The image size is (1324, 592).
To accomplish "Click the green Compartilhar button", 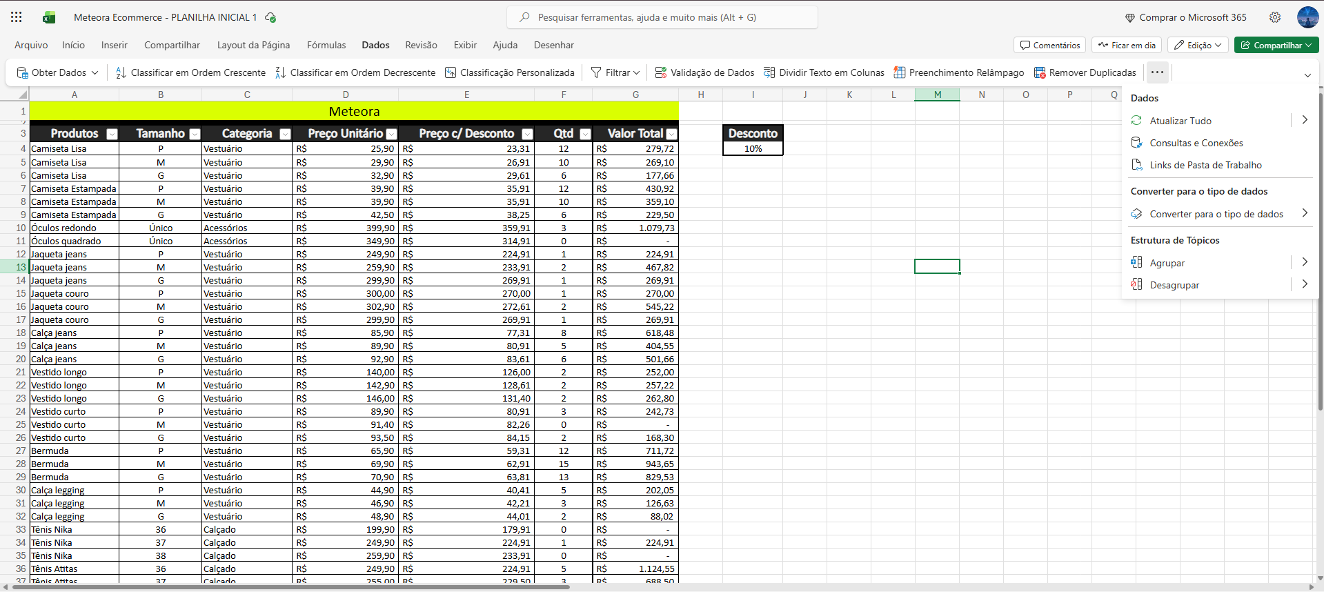I will coord(1276,45).
